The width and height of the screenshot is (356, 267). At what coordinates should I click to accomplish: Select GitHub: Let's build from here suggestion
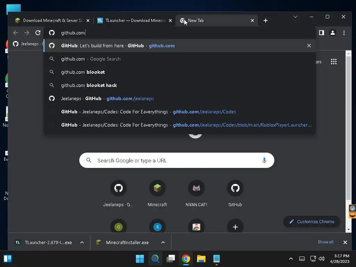pos(179,46)
